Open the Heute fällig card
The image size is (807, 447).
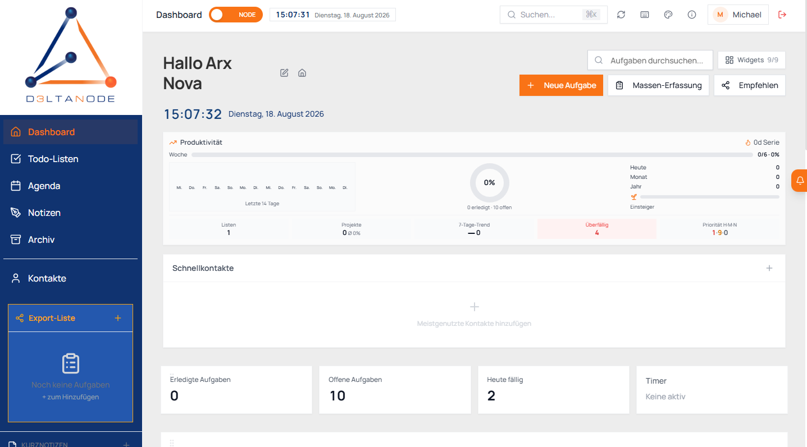coord(554,390)
